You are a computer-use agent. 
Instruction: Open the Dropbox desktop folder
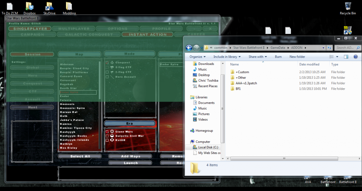point(30,9)
